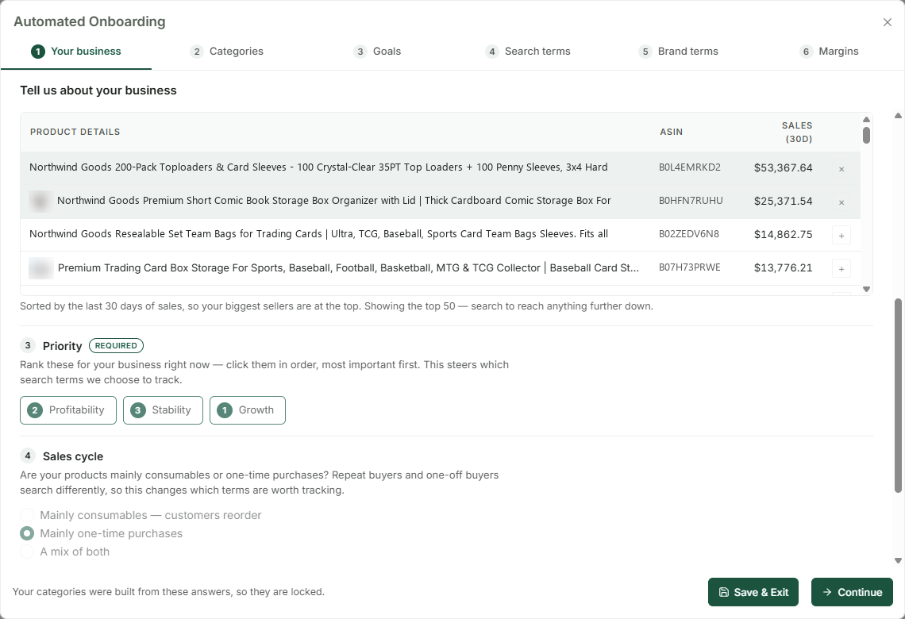Image resolution: width=905 pixels, height=619 pixels.
Task: Click the Tell us about your business heading
Action: point(98,90)
